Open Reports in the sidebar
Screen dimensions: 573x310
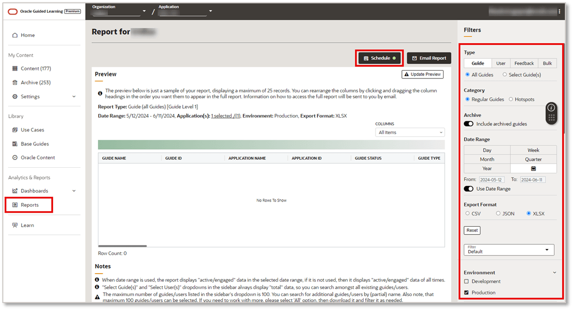coord(29,205)
